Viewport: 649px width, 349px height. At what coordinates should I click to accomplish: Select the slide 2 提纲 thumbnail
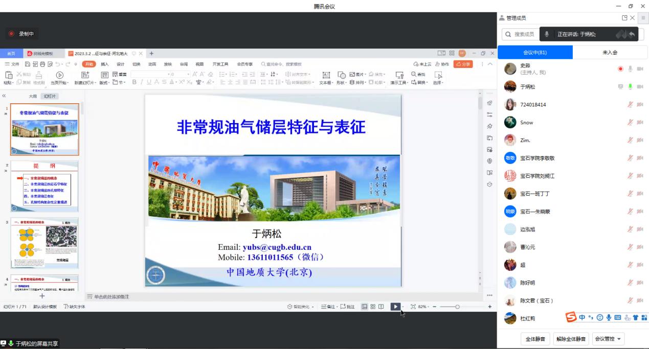coord(45,187)
